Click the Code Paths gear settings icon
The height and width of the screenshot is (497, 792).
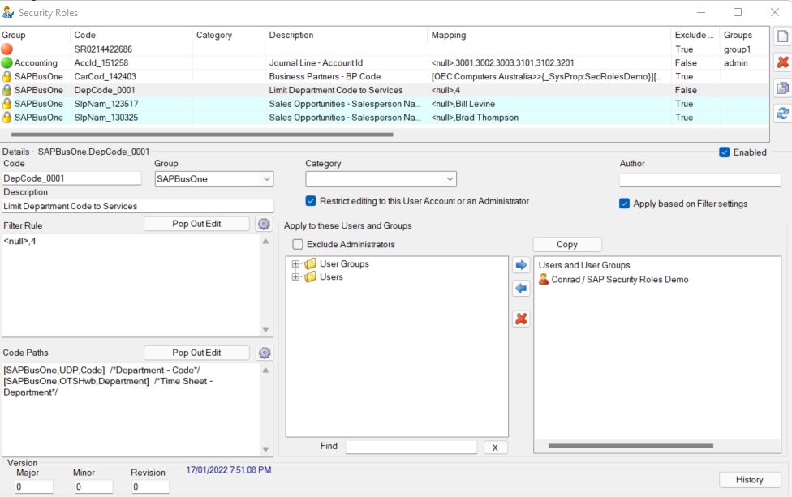point(265,353)
